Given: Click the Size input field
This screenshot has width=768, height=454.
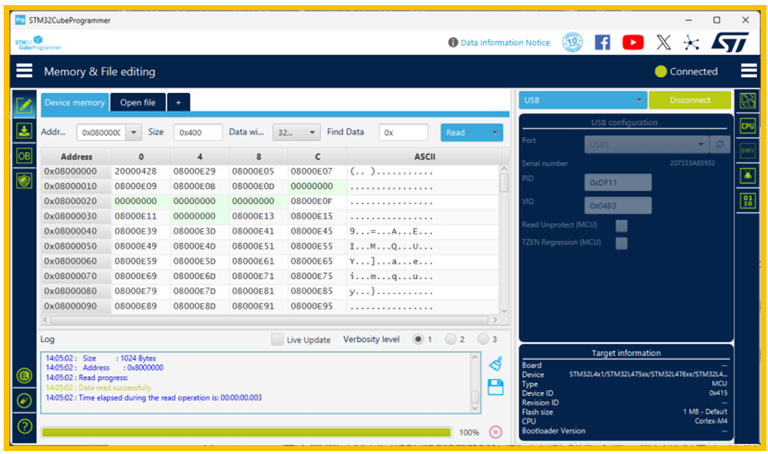Looking at the screenshot, I should click(x=198, y=132).
